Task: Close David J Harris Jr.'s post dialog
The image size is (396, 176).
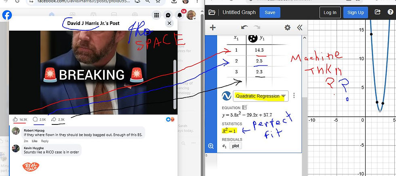Action: pyautogui.click(x=169, y=23)
